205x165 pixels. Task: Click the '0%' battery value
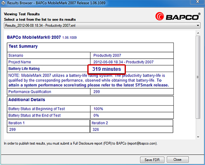click(x=96, y=115)
